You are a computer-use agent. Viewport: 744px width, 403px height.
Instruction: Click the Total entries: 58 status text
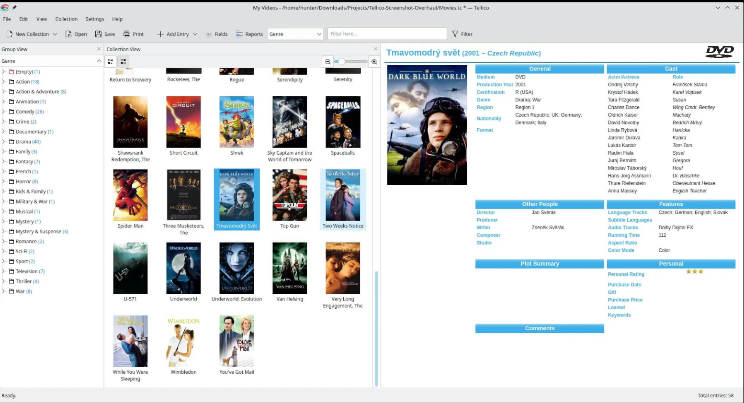coord(715,396)
